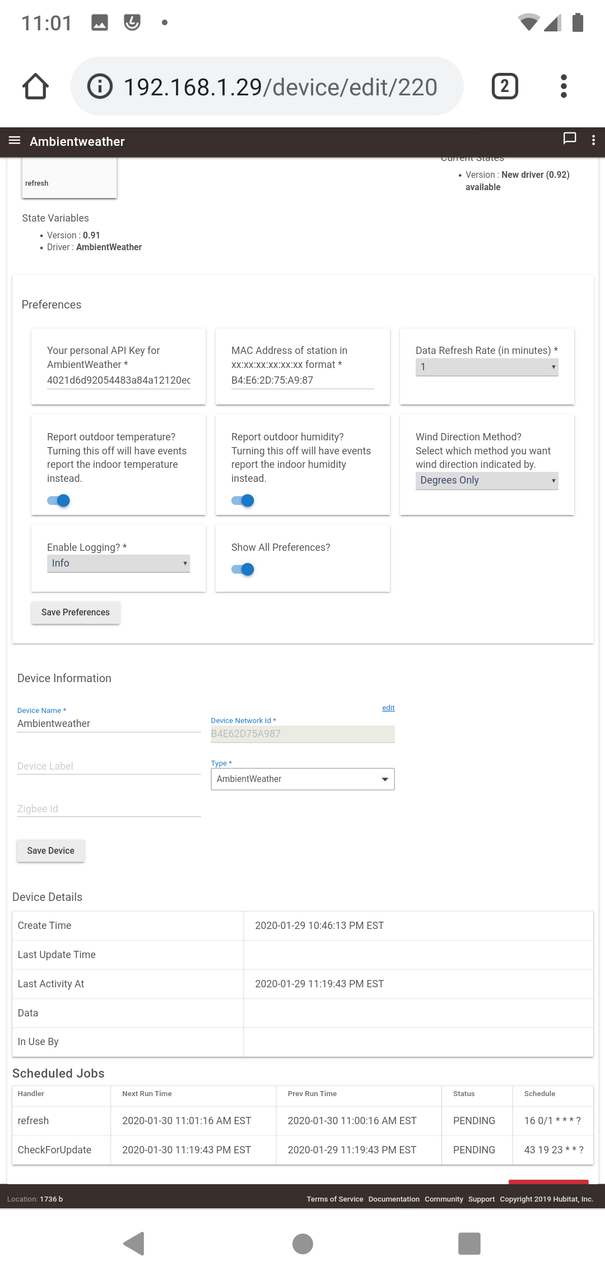Open Documentation footer link
Viewport: 605px width, 1279px height.
(x=394, y=1199)
